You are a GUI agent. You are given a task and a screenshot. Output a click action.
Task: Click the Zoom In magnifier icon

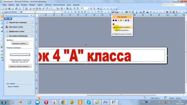(x=94, y=8)
